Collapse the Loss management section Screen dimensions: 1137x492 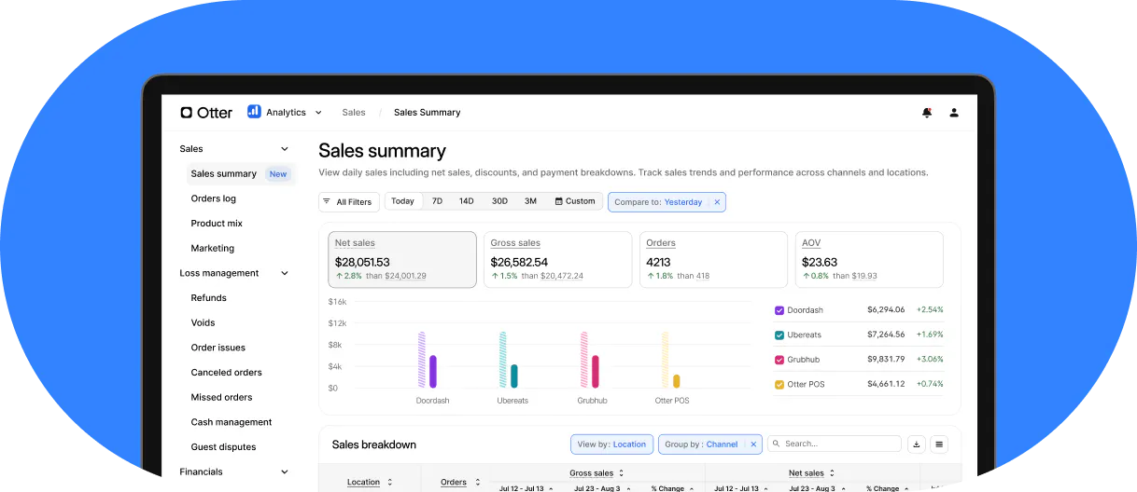(285, 273)
